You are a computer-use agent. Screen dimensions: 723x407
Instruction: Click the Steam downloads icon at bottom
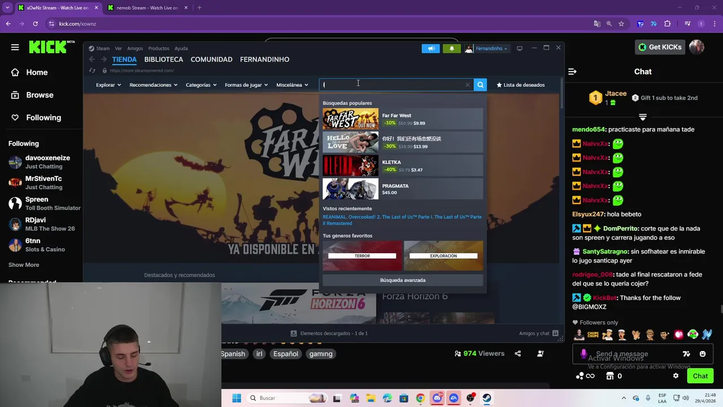[293, 334]
